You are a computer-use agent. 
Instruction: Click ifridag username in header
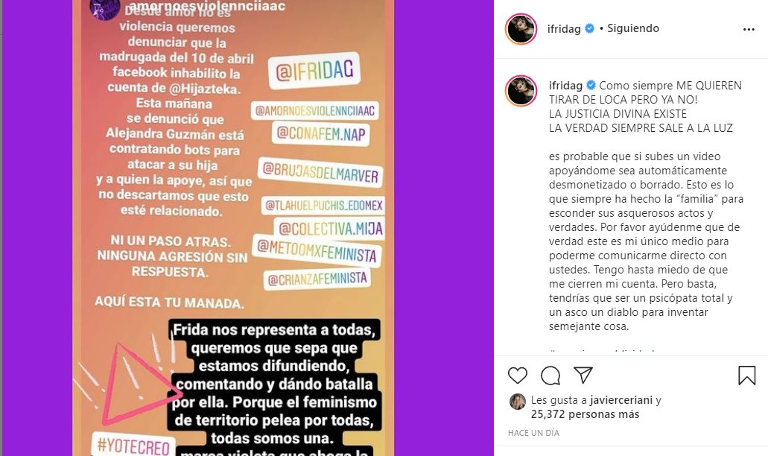[x=564, y=29]
